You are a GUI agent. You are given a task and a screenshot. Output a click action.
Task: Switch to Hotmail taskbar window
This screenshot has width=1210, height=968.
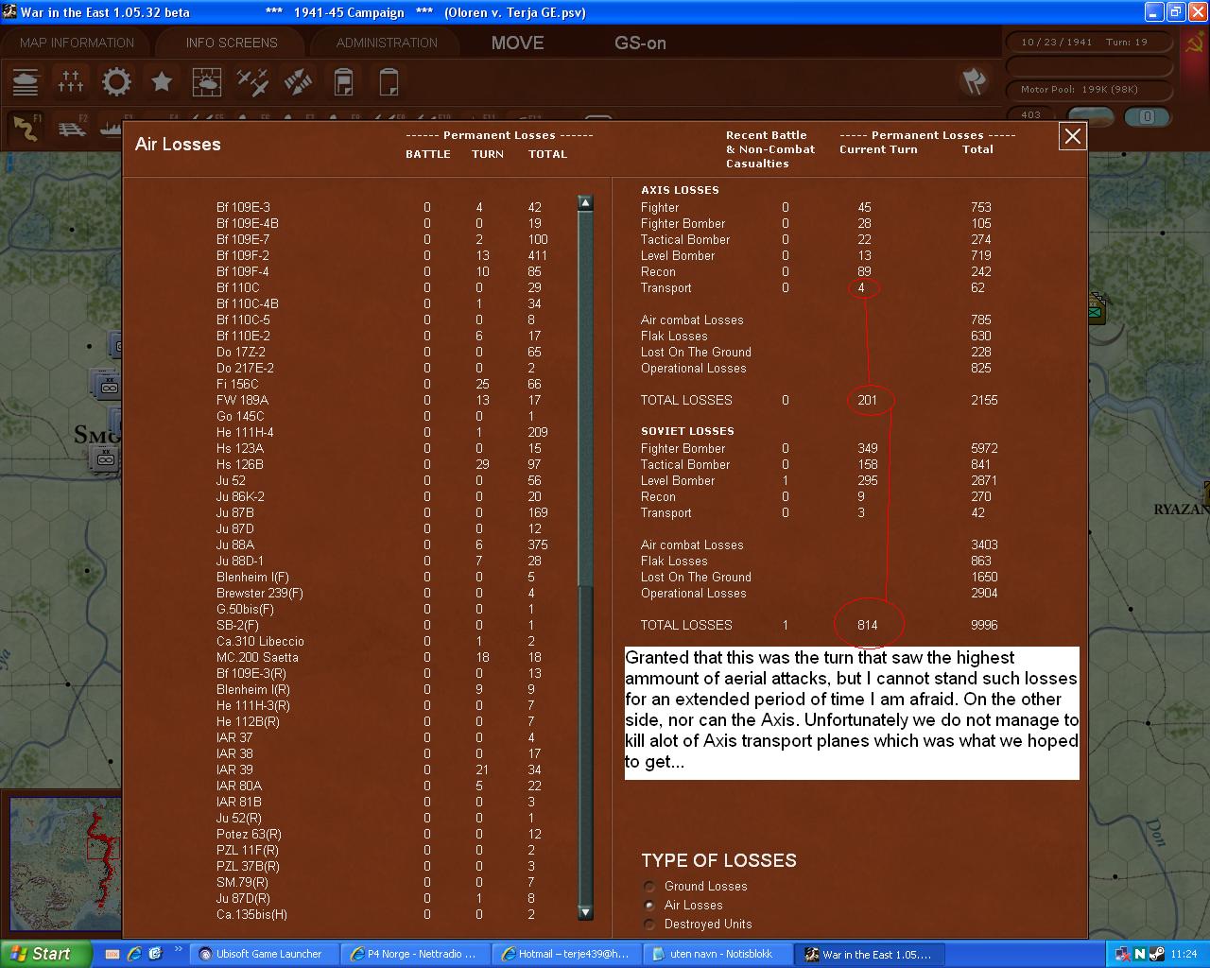[564, 954]
